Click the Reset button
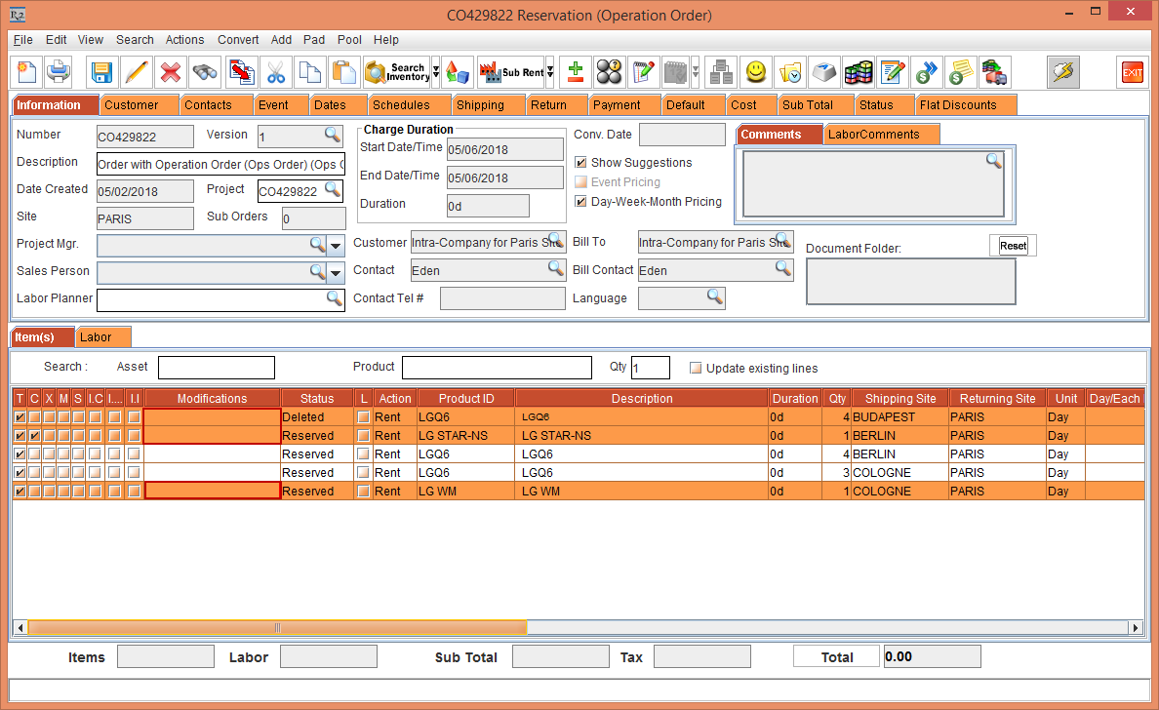 pyautogui.click(x=1013, y=246)
